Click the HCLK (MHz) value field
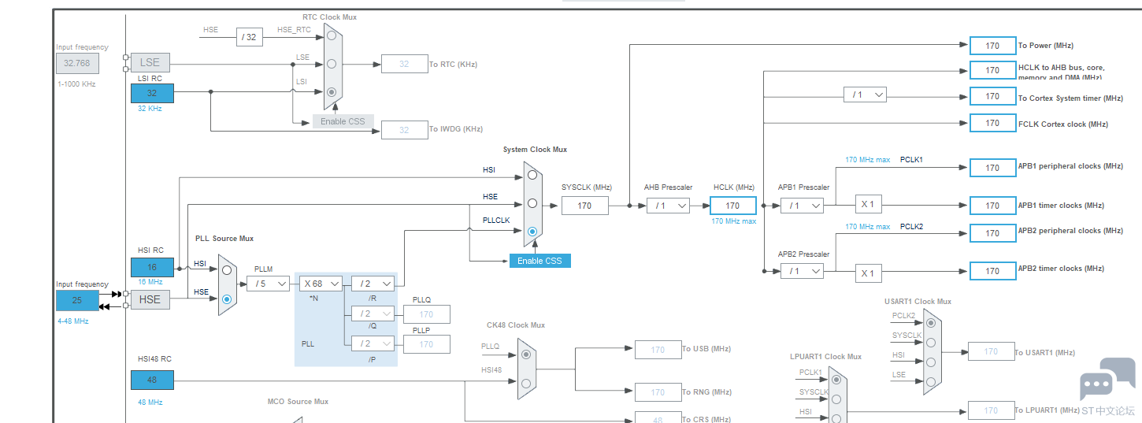Viewport: 1142px width, 423px height. (732, 206)
